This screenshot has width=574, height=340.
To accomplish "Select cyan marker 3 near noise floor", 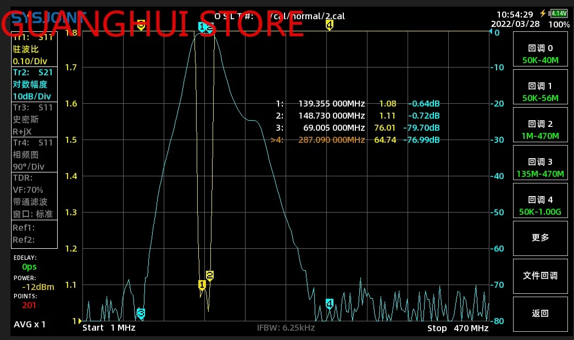I will click(x=141, y=313).
